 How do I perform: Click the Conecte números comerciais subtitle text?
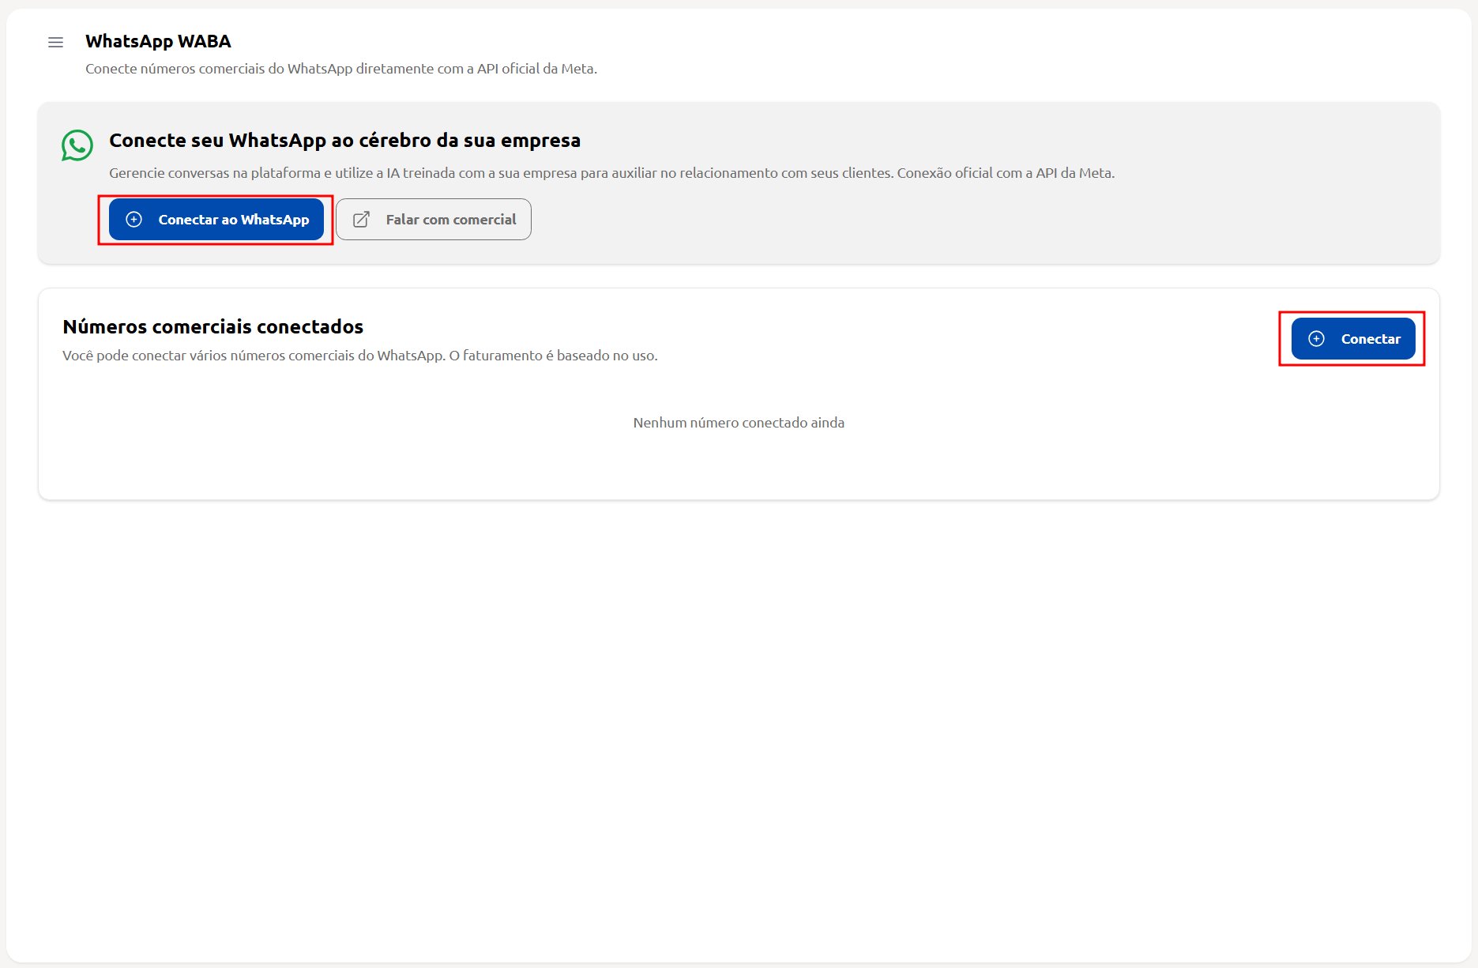[341, 69]
